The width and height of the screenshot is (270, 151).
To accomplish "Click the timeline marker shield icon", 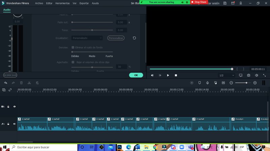I will click(x=199, y=83).
